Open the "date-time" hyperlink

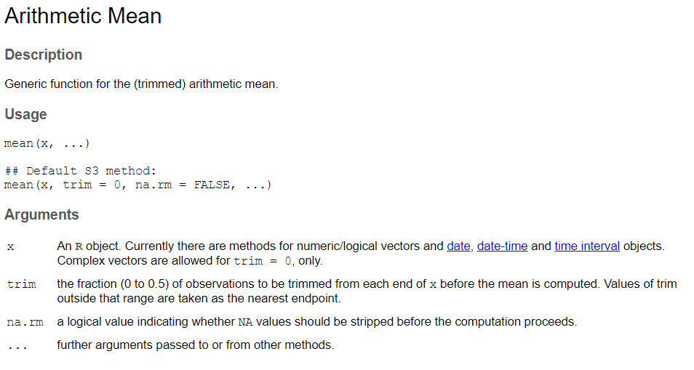coord(502,246)
